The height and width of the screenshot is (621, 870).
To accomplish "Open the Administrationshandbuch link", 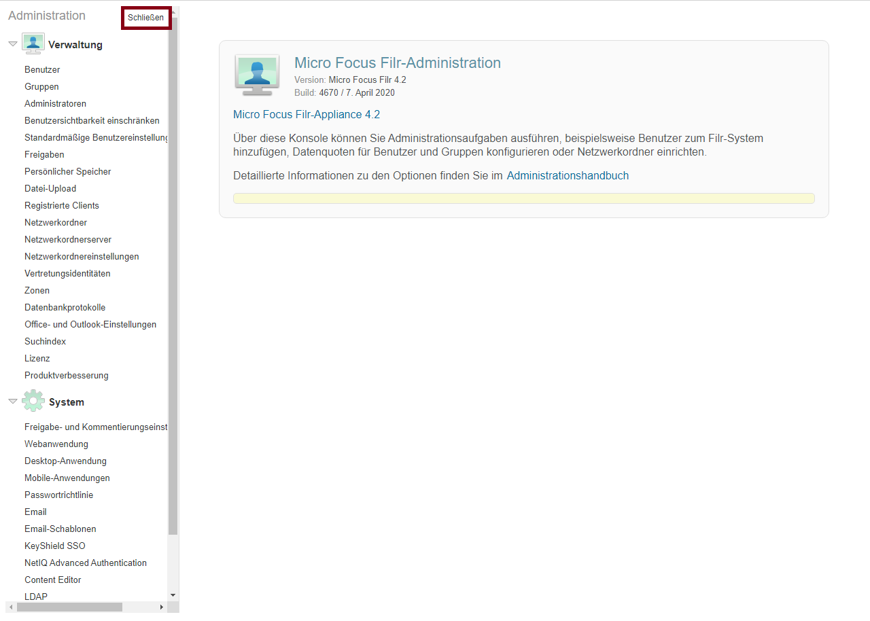I will click(x=568, y=176).
